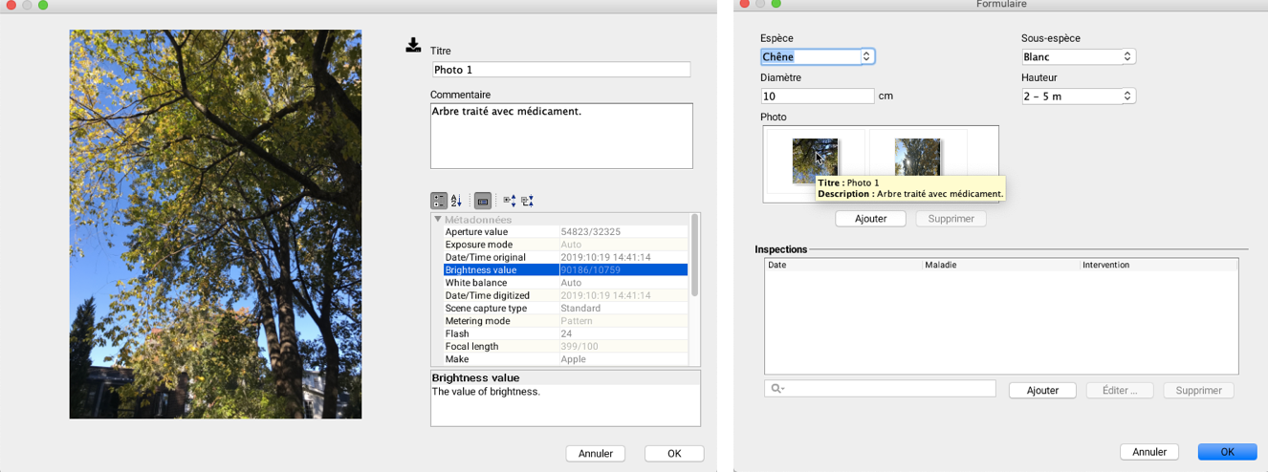This screenshot has width=1268, height=472.
Task: Toggle the property description panel icon
Action: 483,201
